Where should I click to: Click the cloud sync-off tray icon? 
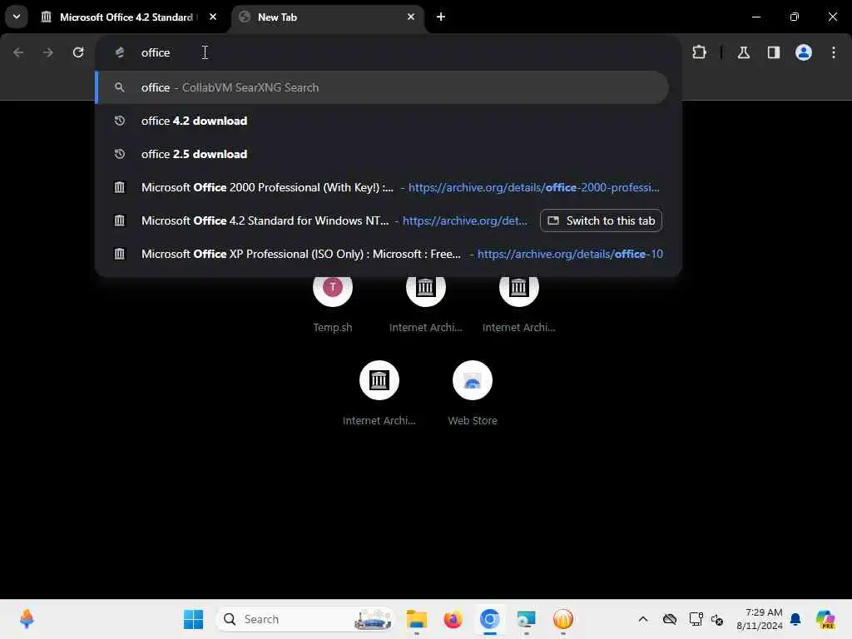click(x=670, y=619)
